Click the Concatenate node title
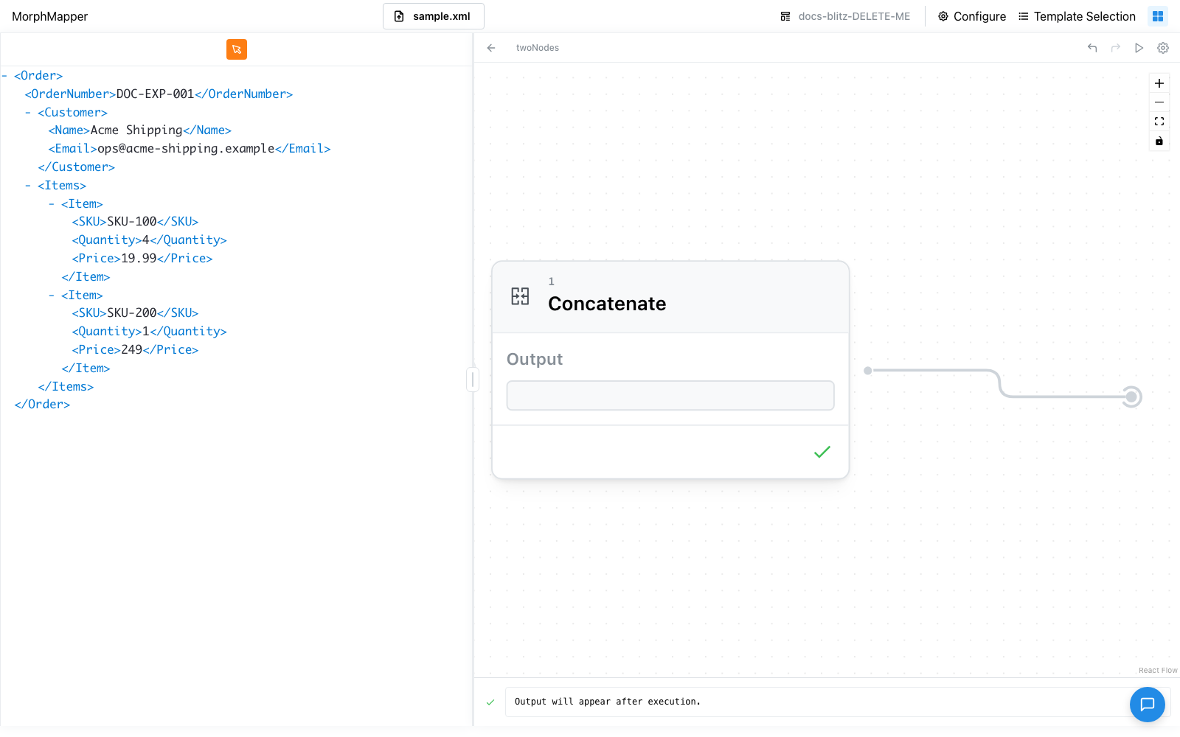The image size is (1180, 737). 607,304
